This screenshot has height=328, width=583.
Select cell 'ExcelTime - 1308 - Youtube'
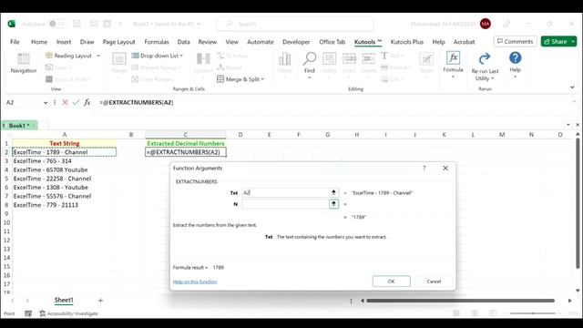click(x=65, y=188)
